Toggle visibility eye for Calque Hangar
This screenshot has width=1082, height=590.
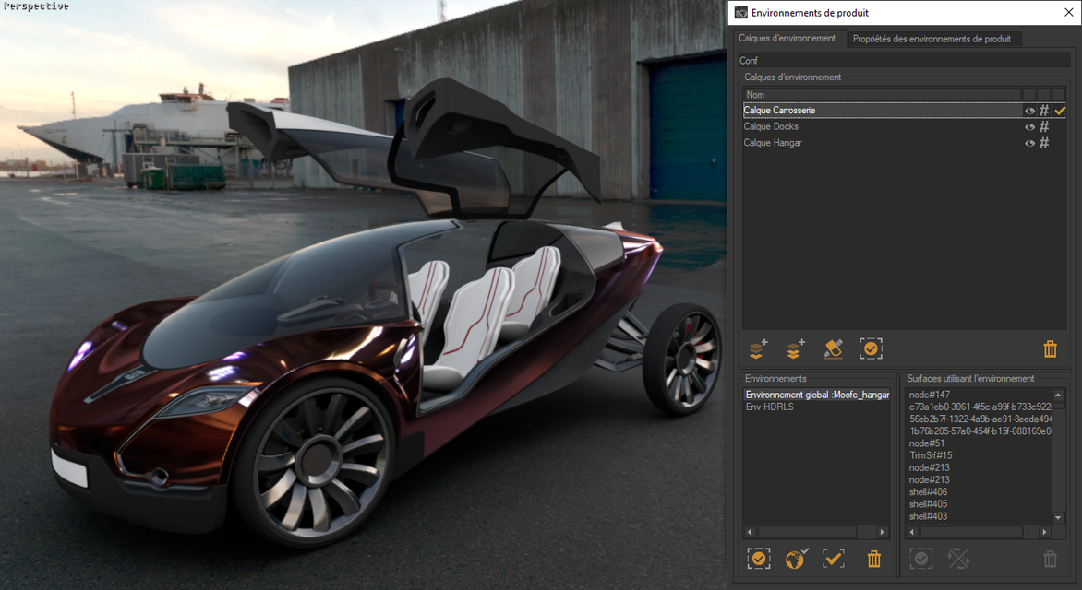click(1029, 143)
